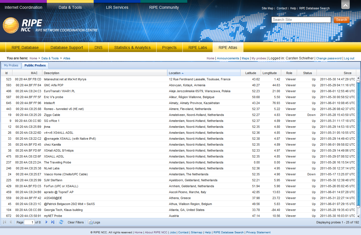
Task: Open Statistics & Analytics menu
Action: click(132, 48)
